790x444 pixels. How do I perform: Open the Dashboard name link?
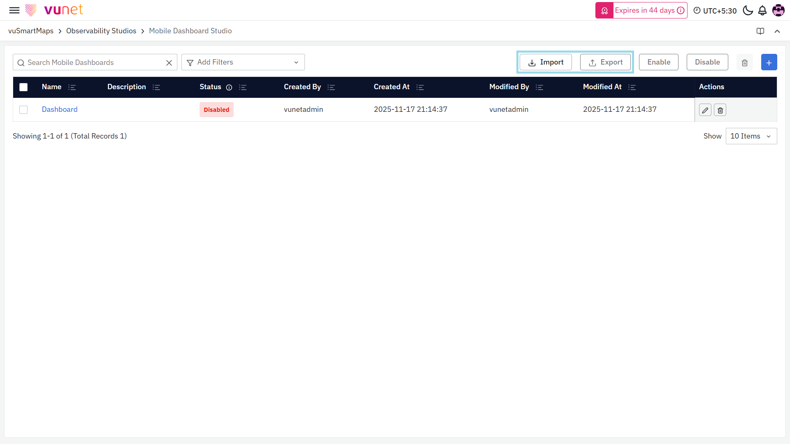(60, 109)
